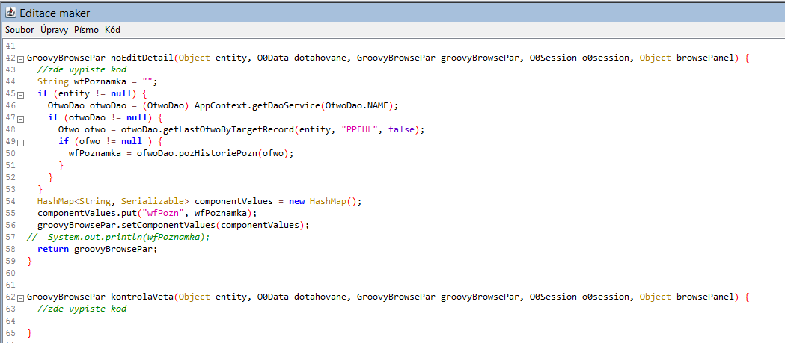Open the Kód menu
The width and height of the screenshot is (785, 343).
coord(112,30)
